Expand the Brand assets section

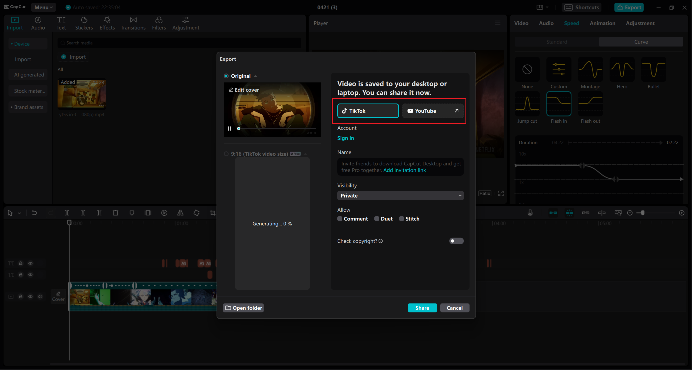click(28, 107)
